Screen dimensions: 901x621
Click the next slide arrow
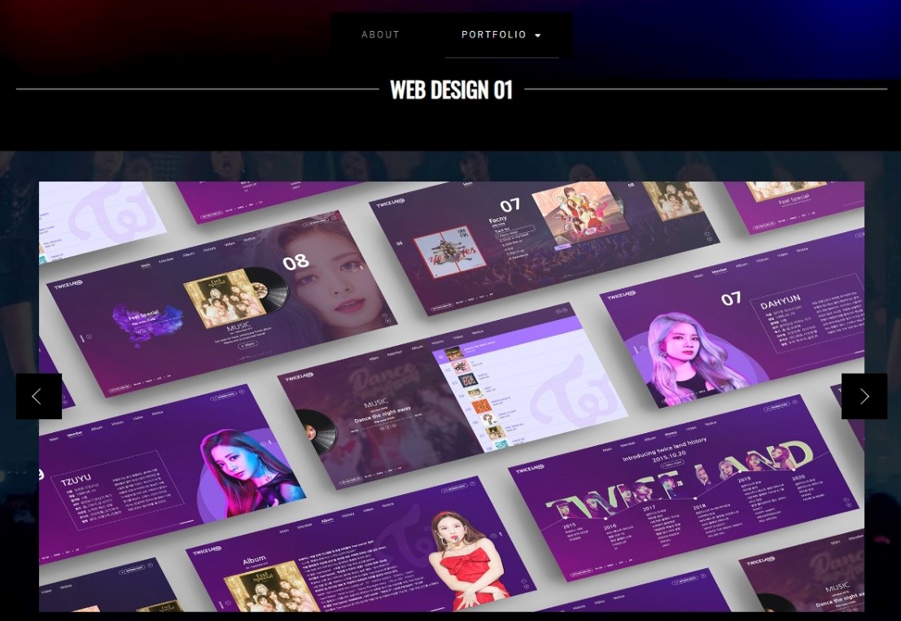pos(864,396)
